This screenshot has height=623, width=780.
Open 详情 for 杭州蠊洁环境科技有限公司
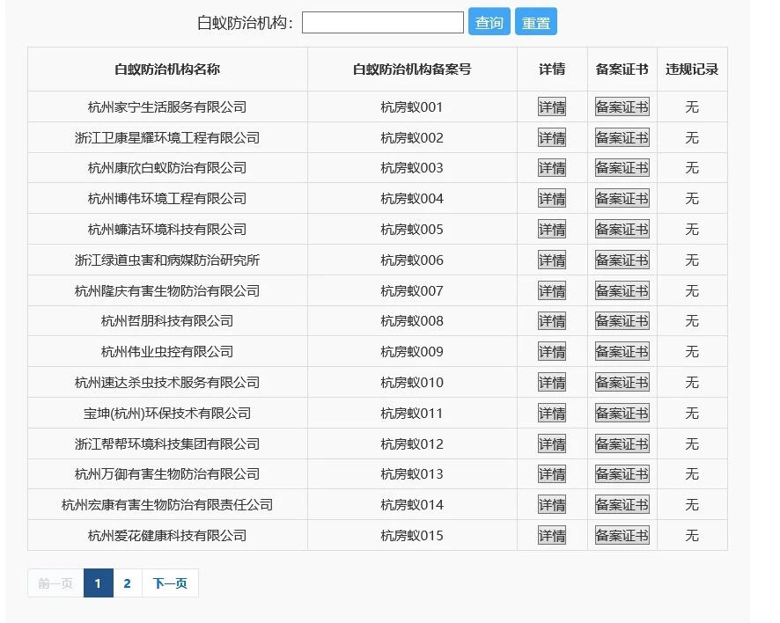tap(552, 229)
